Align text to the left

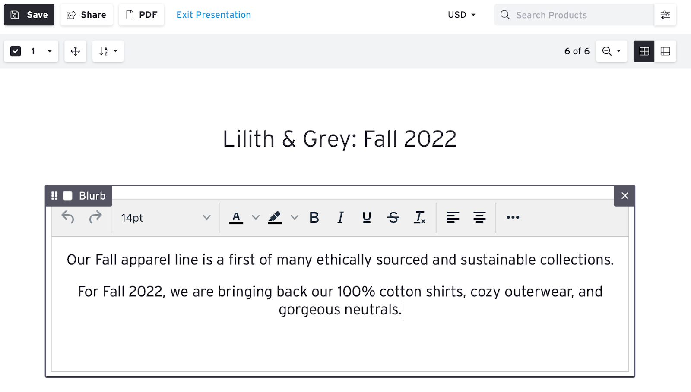point(453,217)
